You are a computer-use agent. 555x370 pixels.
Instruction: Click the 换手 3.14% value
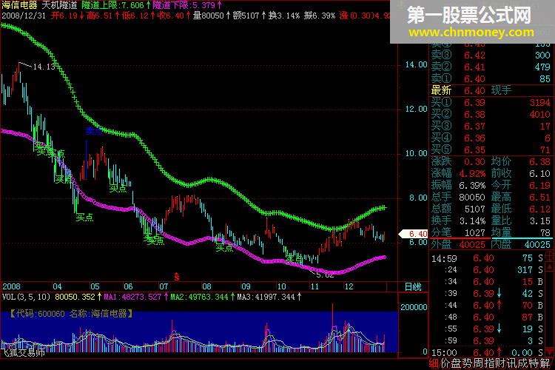472,221
